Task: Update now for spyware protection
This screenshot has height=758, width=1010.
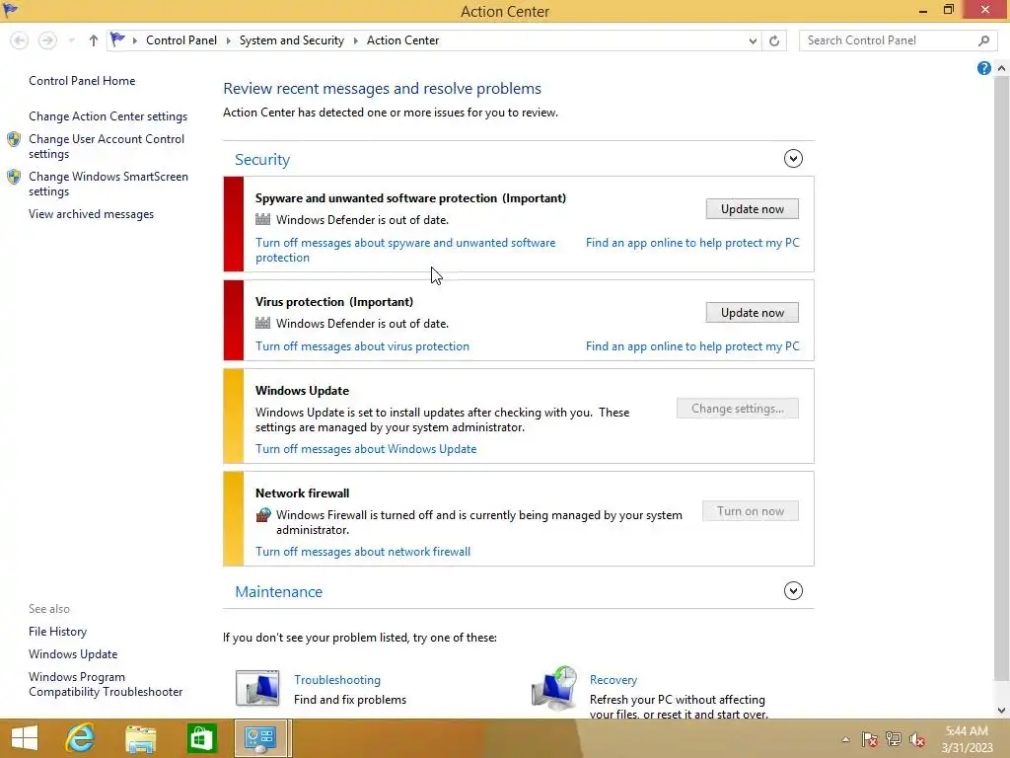Action: [752, 209]
